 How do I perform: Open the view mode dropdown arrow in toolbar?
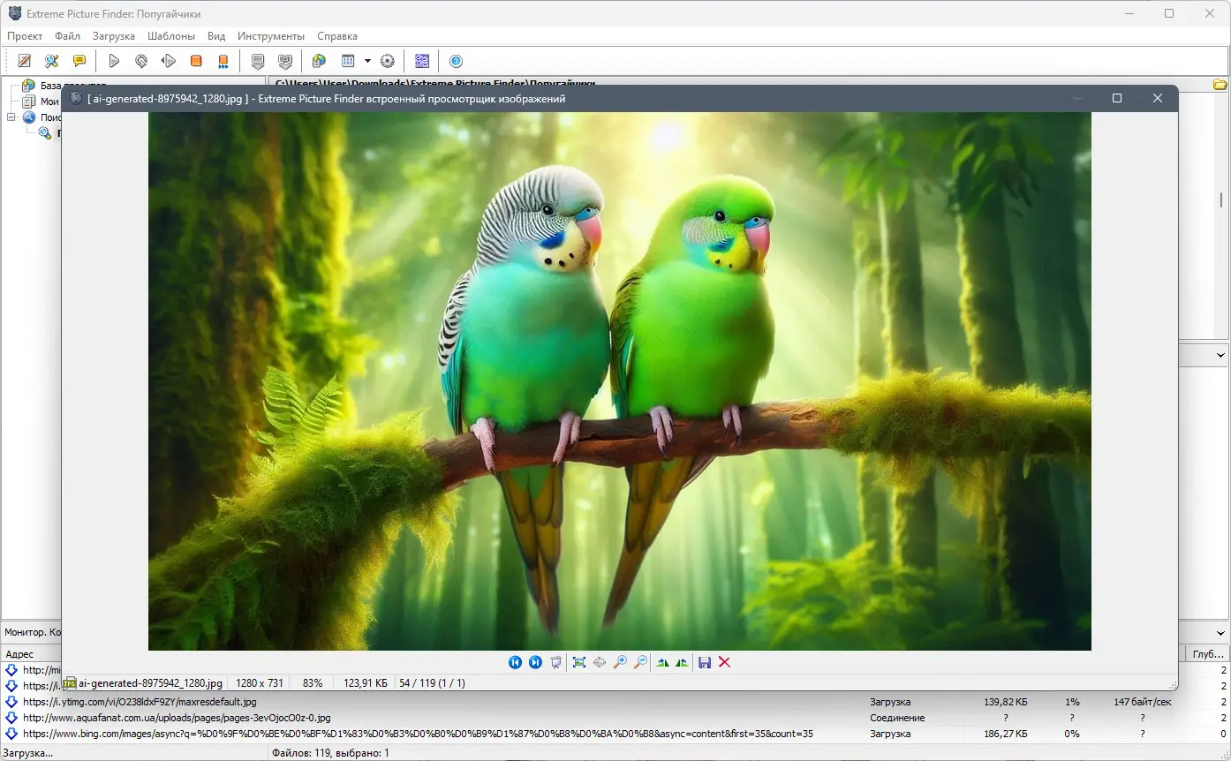click(367, 61)
